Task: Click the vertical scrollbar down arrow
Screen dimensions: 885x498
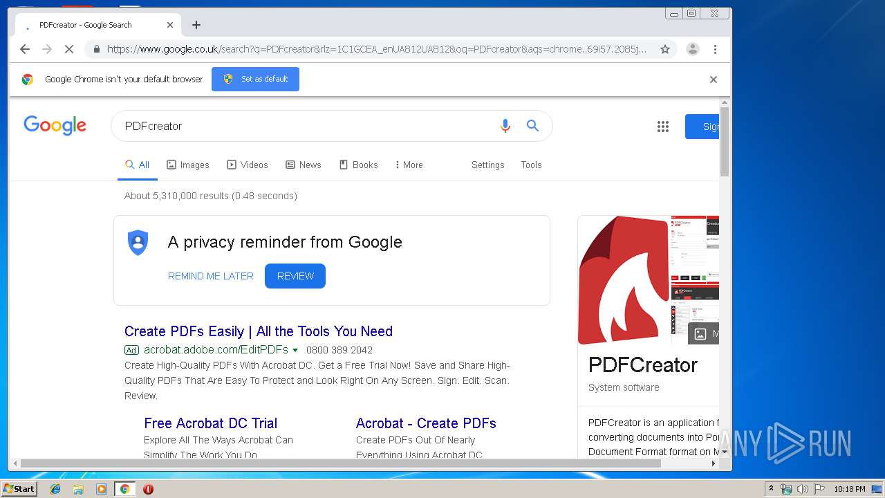Action: click(x=725, y=452)
